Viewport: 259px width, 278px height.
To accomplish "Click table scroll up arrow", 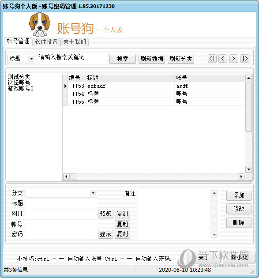I will 248,78.
